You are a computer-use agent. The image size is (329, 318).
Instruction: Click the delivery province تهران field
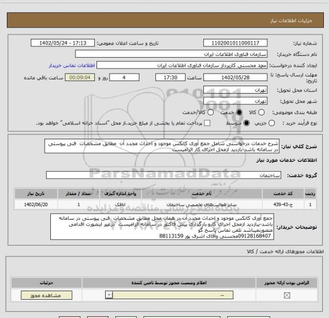pyautogui.click(x=235, y=90)
